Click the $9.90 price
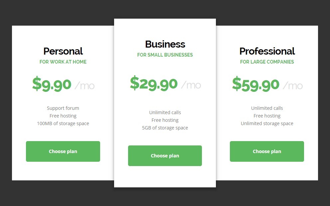Viewport: 330px width, 206px height. coord(52,84)
